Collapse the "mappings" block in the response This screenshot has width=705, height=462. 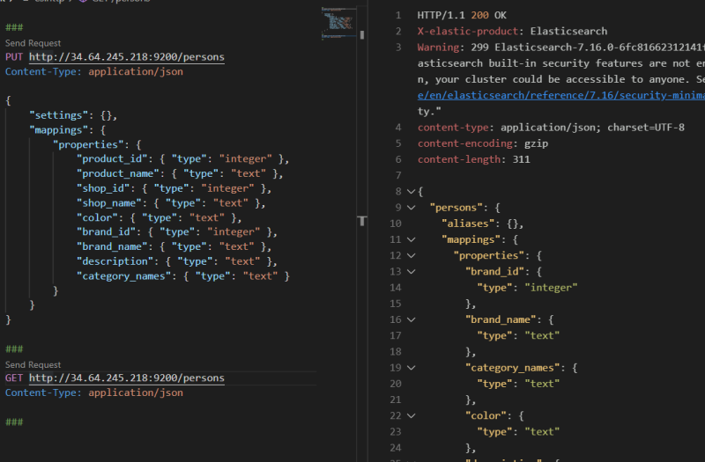411,239
